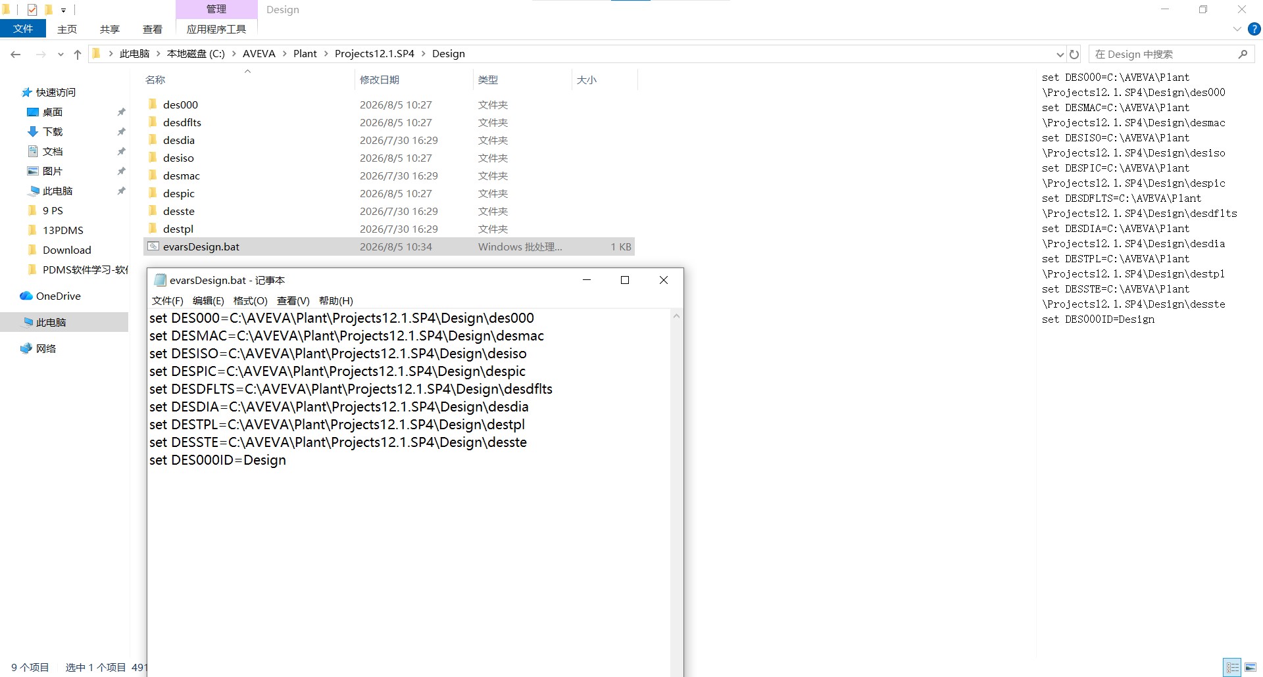Select the despic folder icon
1263x677 pixels.
153,193
